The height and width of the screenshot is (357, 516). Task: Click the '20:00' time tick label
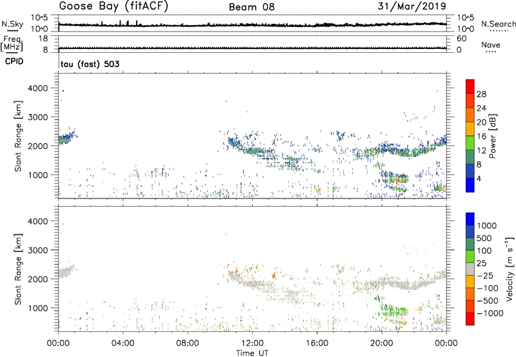click(381, 343)
